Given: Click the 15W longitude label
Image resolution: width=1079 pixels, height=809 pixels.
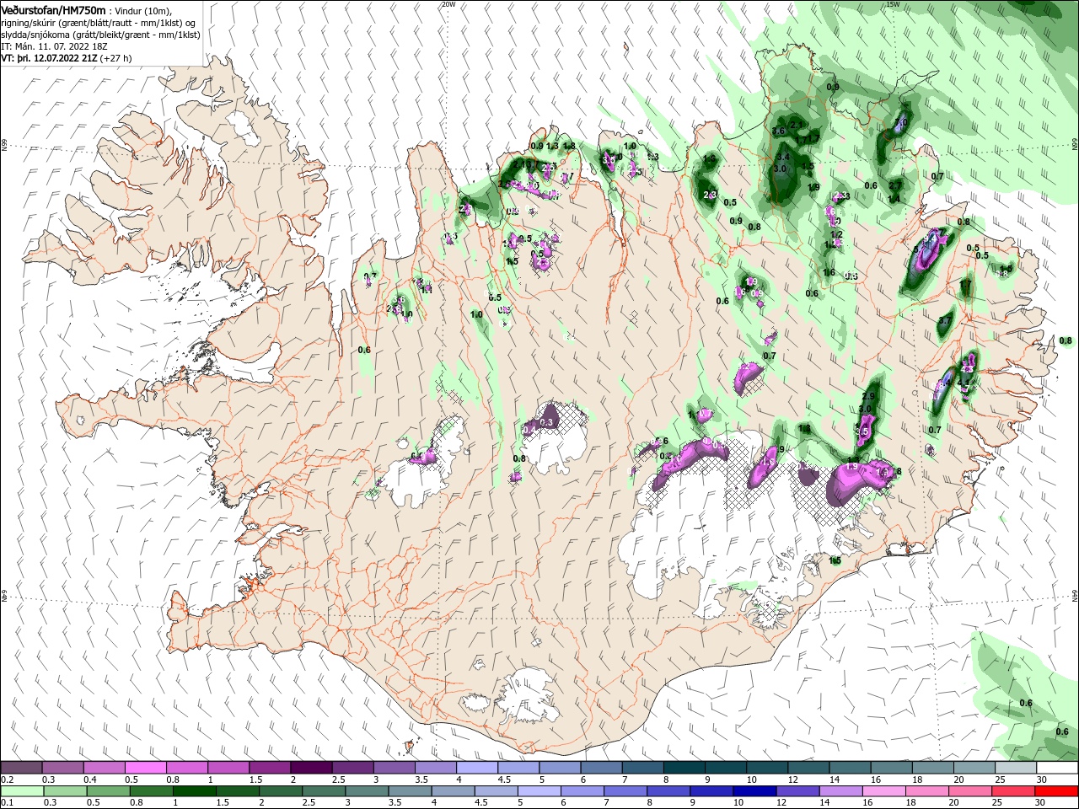Looking at the screenshot, I should tap(893, 4).
